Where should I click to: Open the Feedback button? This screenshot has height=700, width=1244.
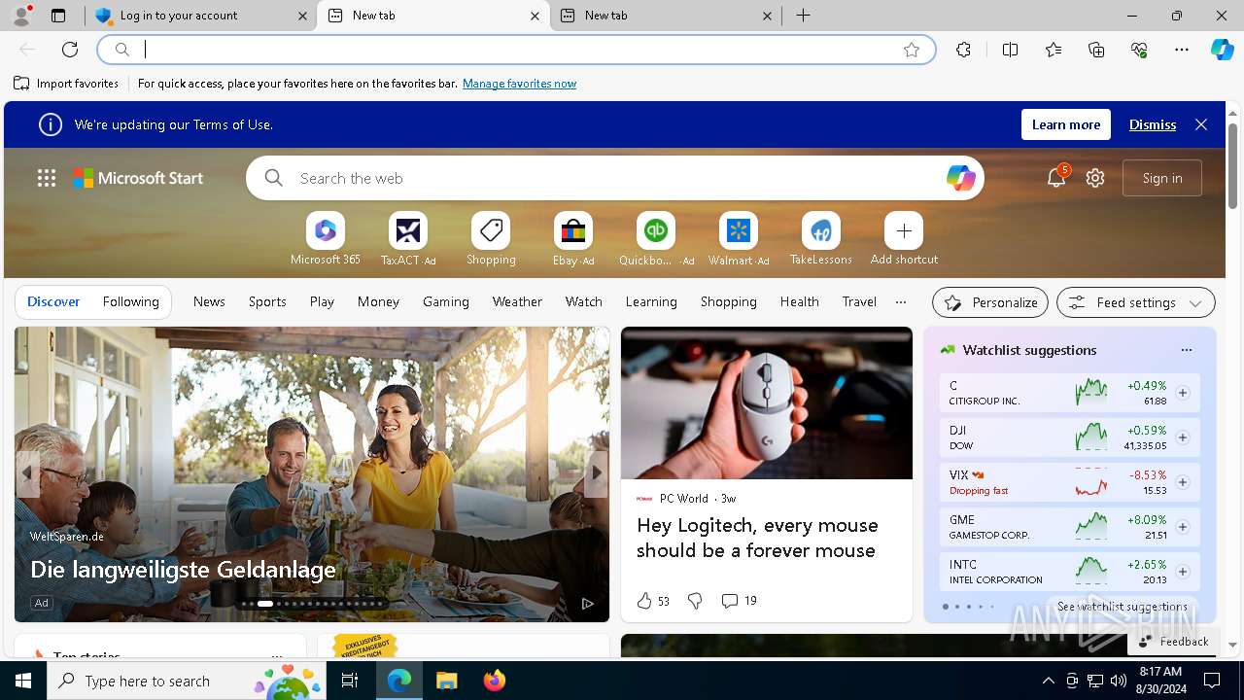(x=1173, y=642)
